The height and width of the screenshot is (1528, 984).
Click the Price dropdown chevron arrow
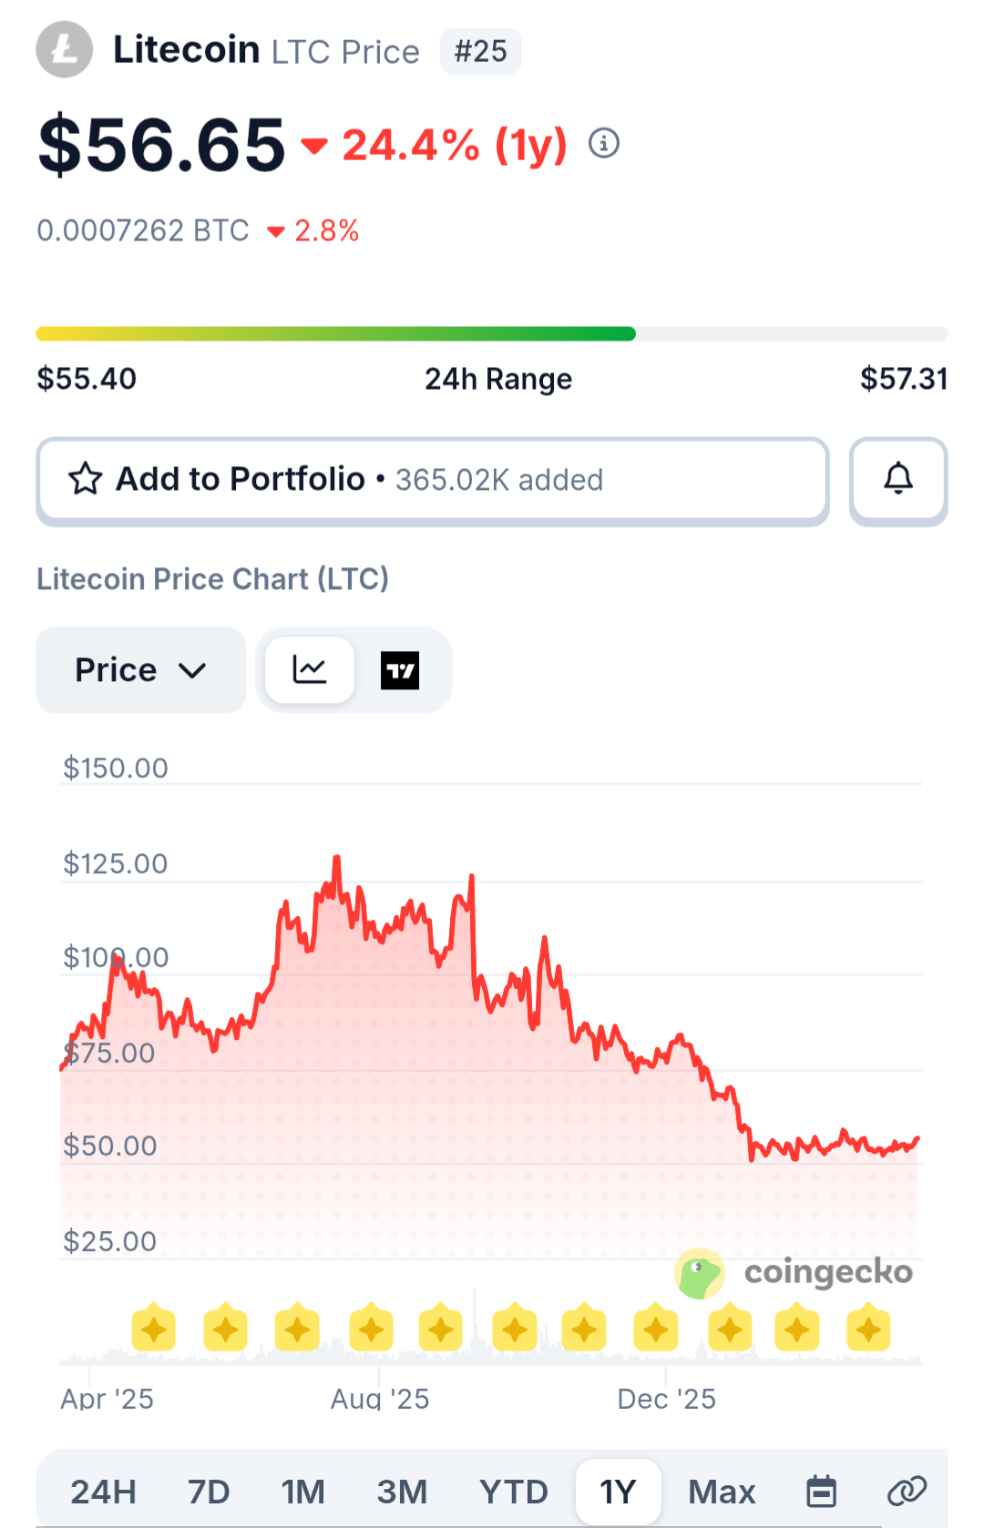coord(192,671)
